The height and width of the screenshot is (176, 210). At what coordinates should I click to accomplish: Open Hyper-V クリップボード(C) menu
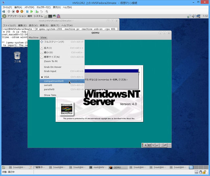pos(44,7)
